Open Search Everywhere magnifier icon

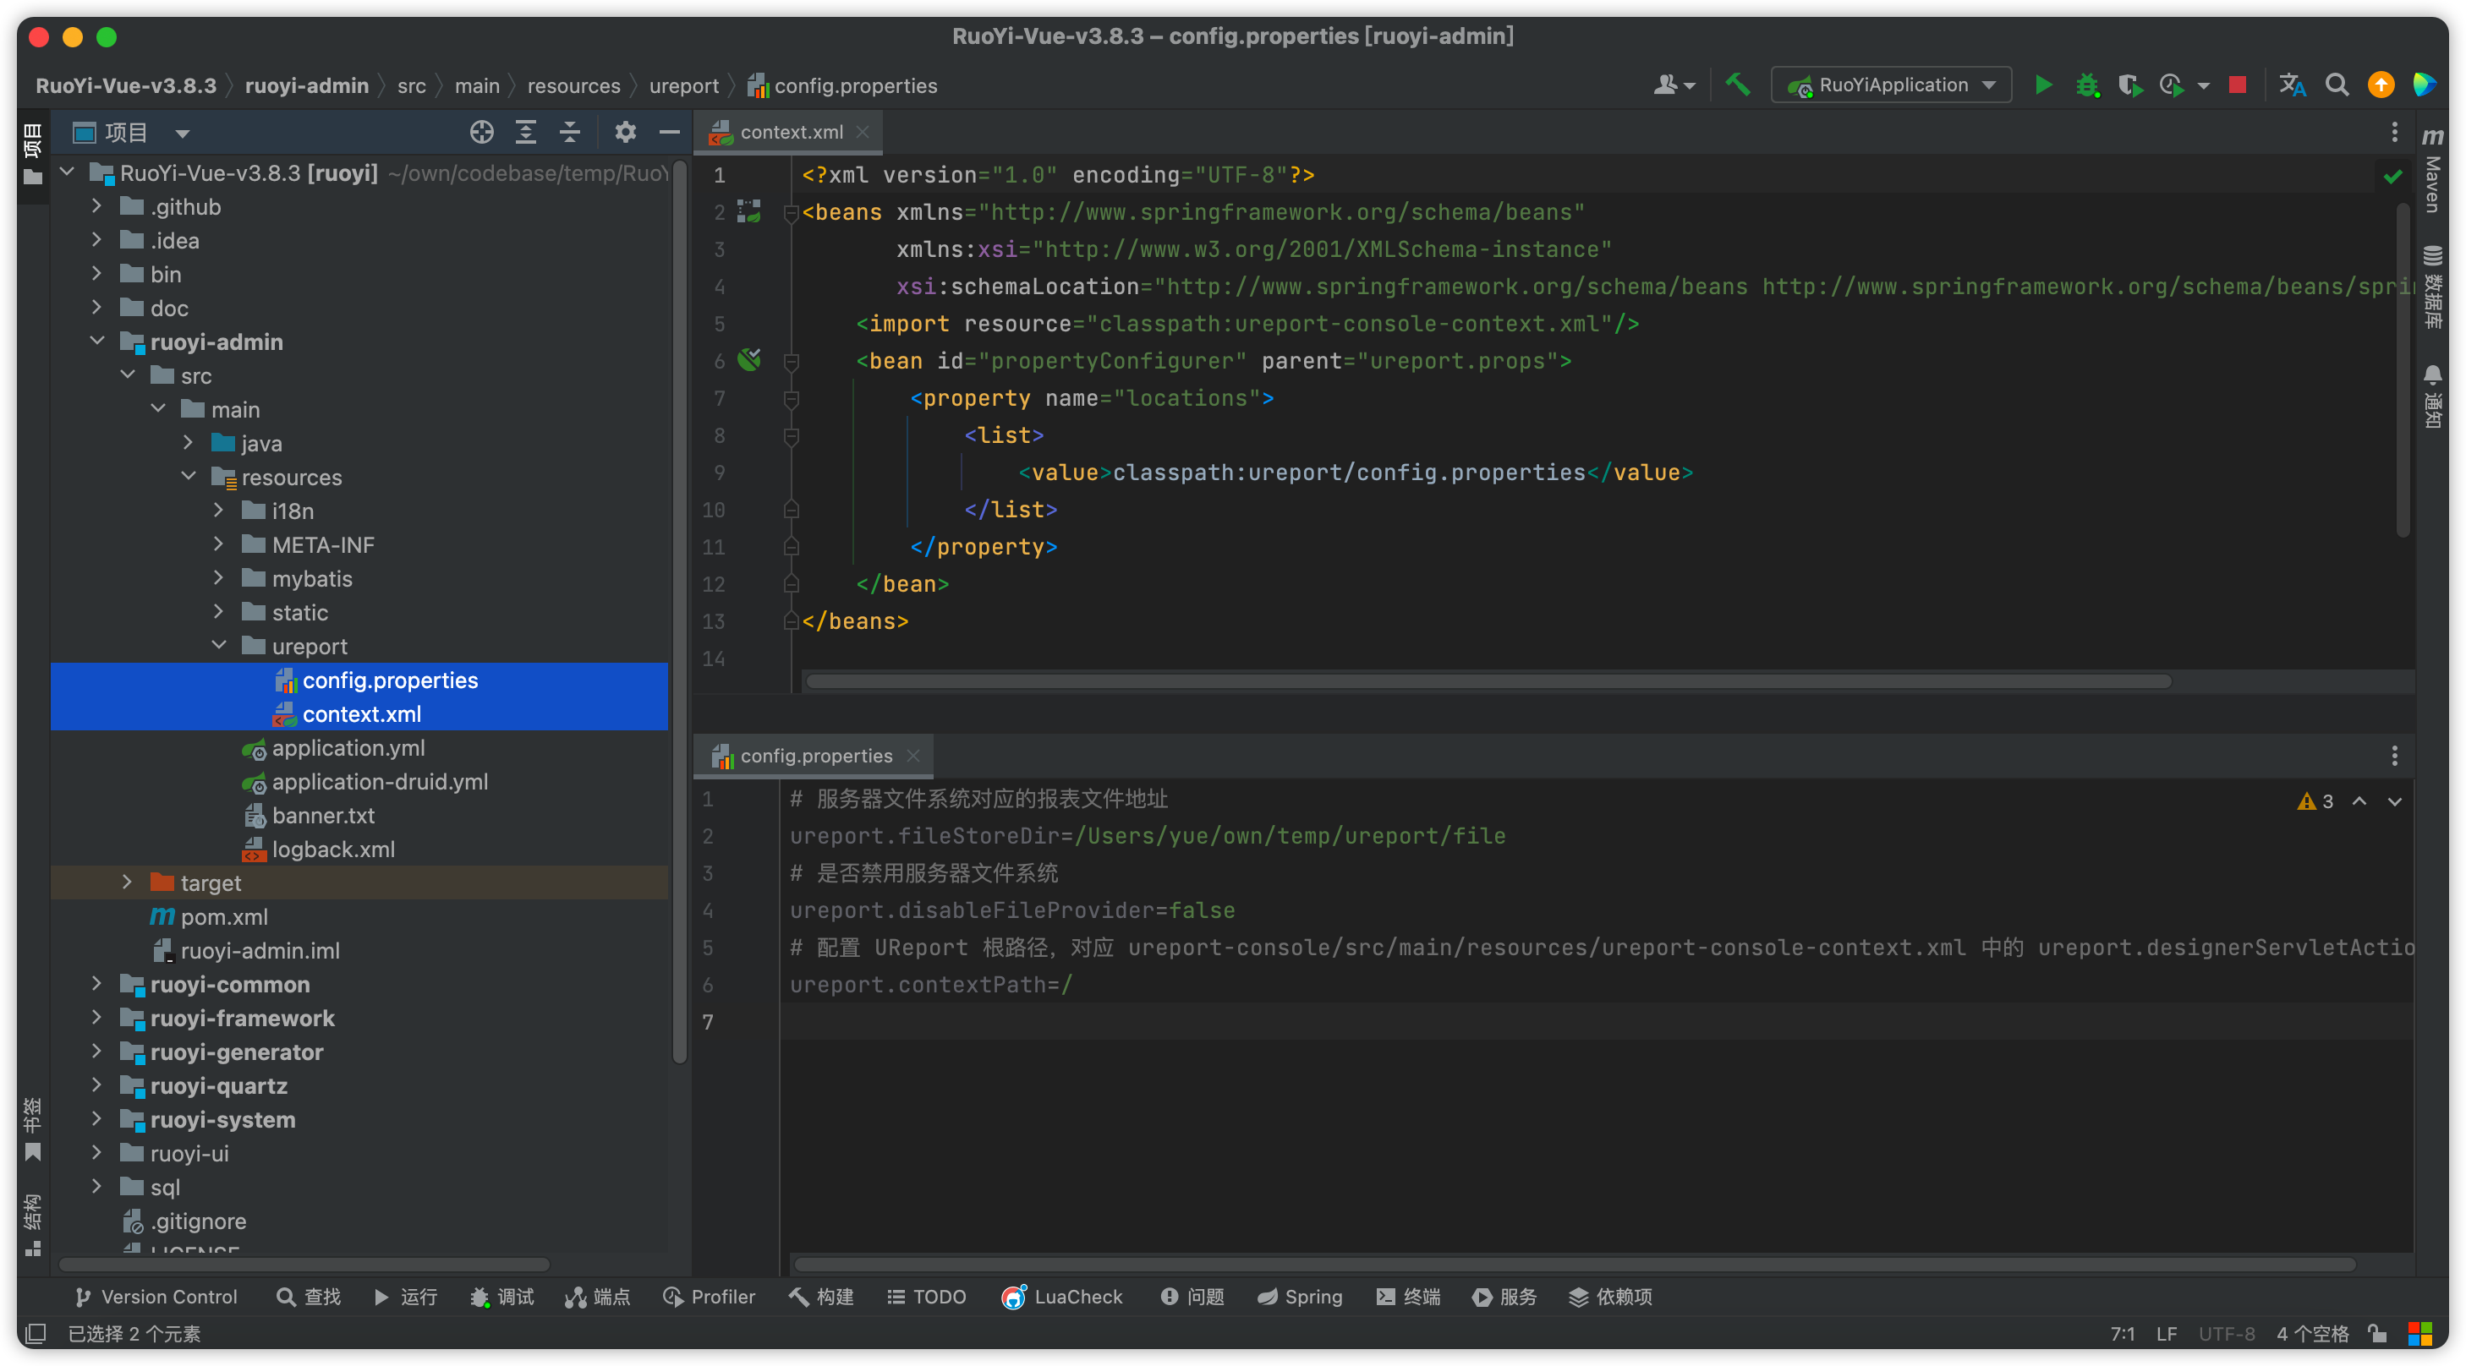(2337, 85)
